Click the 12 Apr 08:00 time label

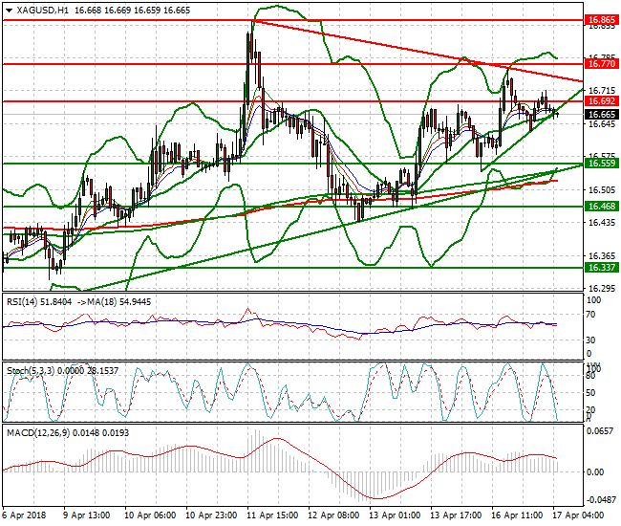coord(333,515)
